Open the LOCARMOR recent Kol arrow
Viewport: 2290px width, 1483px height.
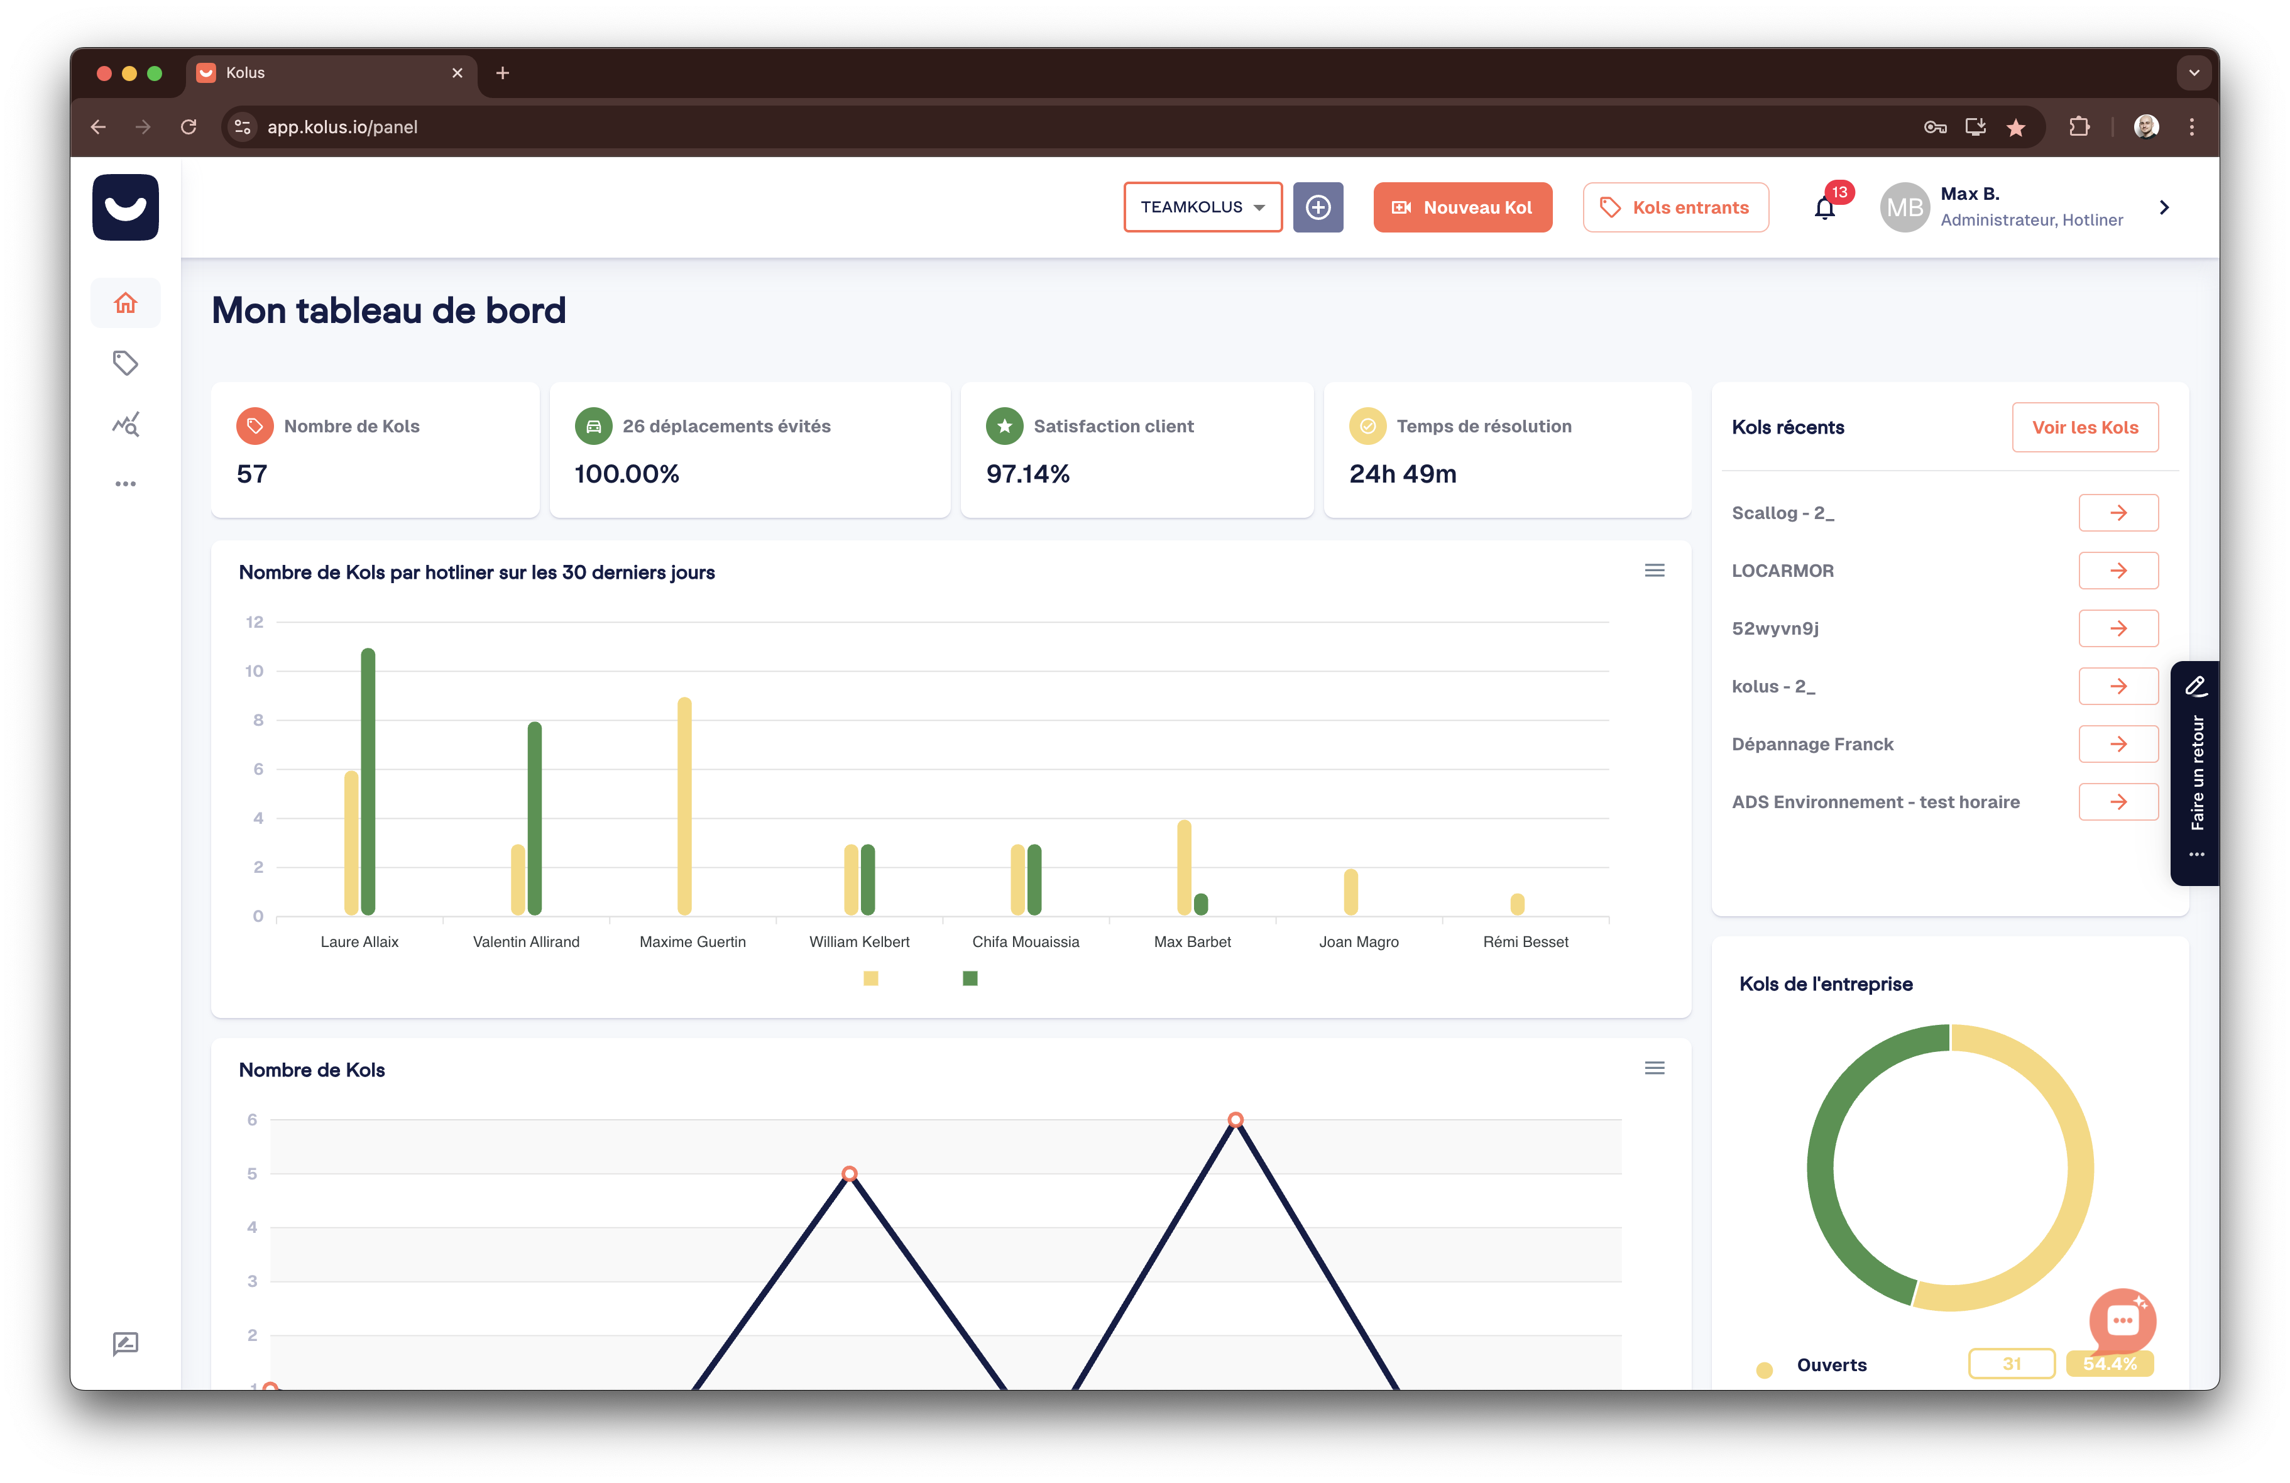click(x=2118, y=571)
